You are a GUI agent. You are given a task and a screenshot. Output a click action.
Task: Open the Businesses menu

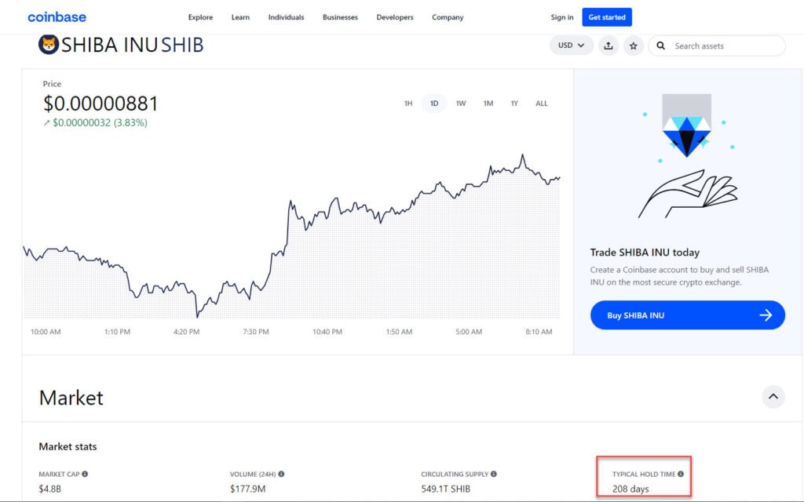tap(341, 17)
